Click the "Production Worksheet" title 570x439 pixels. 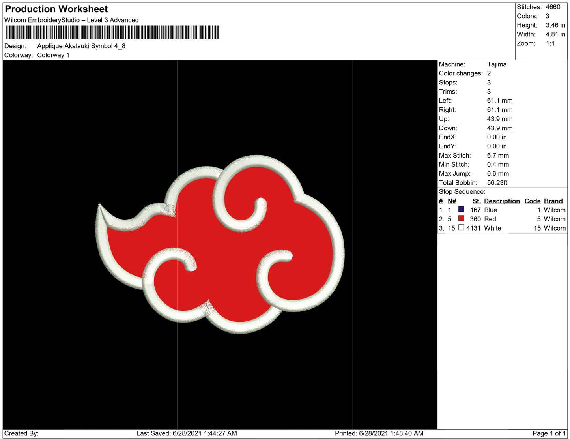(x=56, y=9)
